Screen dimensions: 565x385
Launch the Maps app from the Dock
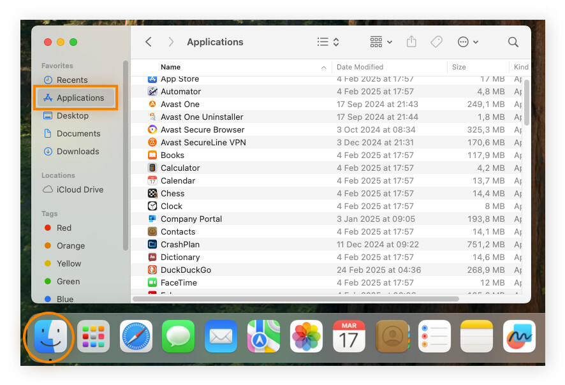(x=263, y=337)
